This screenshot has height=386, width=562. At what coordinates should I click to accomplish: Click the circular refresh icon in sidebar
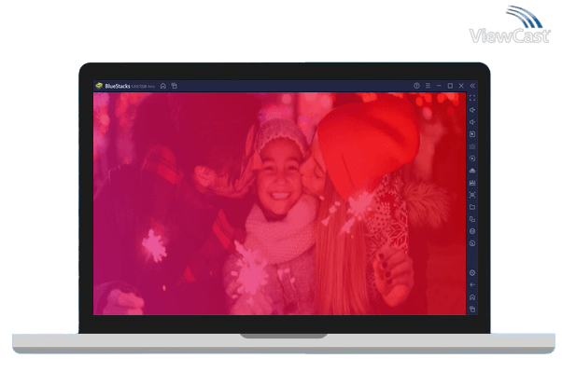(472, 243)
